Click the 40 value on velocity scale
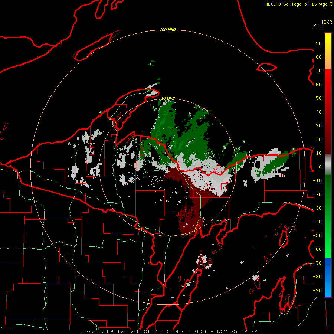This screenshot has width=334, height=334. pos(319,112)
